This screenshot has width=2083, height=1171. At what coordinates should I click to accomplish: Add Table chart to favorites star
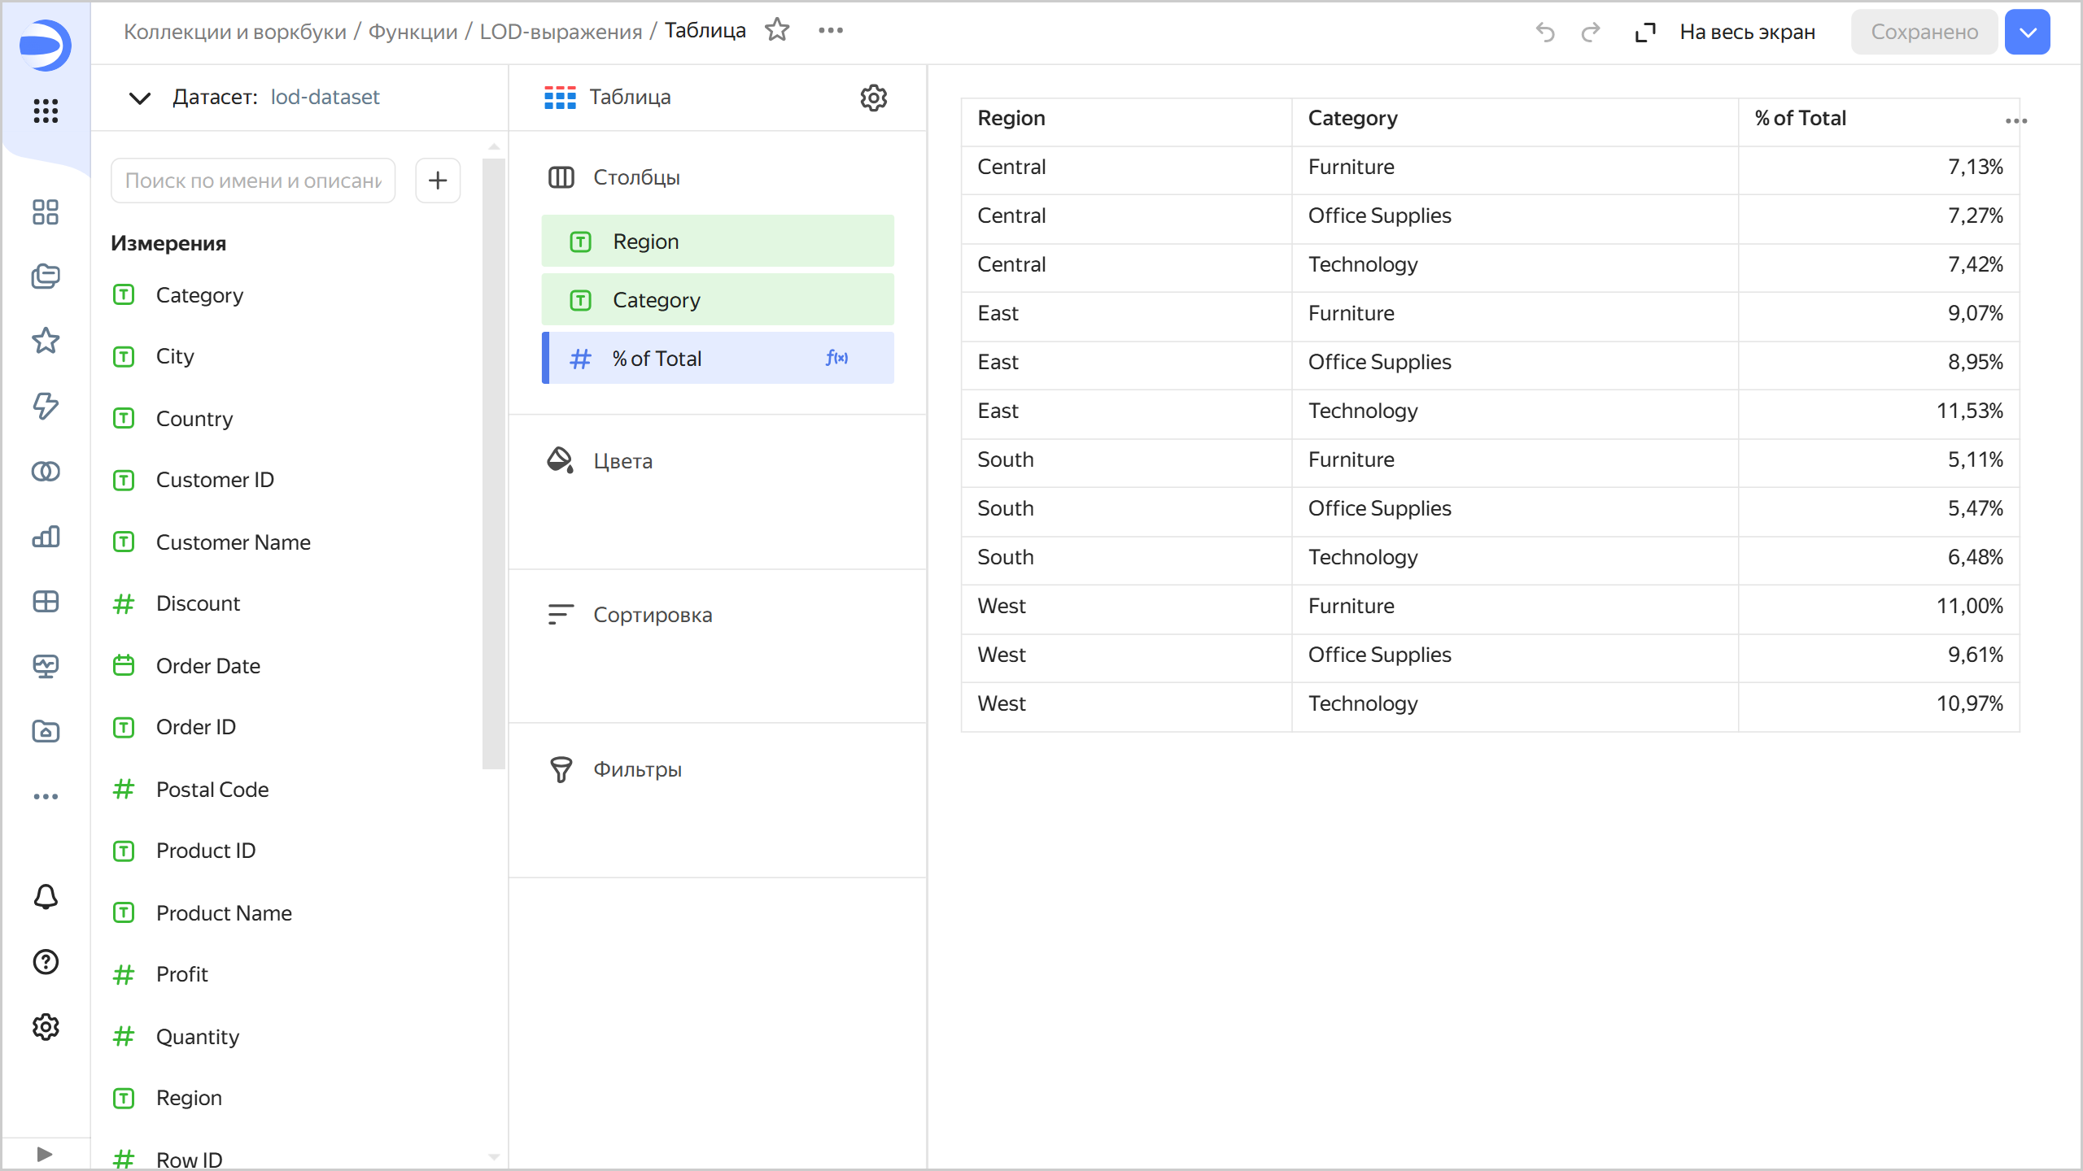tap(777, 31)
